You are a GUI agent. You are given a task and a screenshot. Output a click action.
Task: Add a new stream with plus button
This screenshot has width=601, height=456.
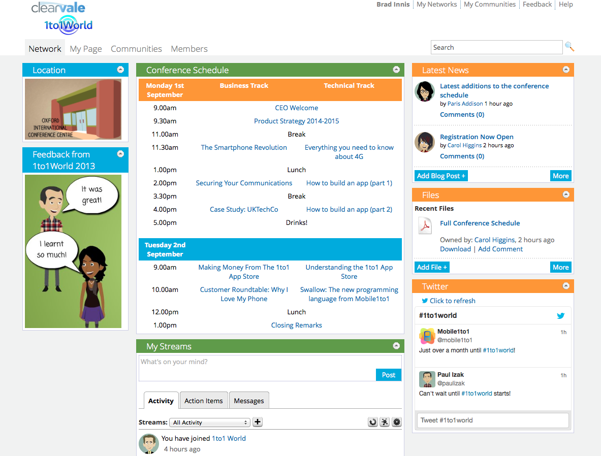pos(258,422)
